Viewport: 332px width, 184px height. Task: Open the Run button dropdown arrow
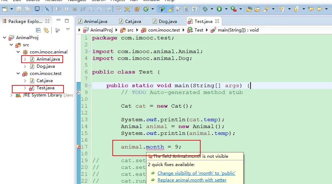click(x=225, y=9)
